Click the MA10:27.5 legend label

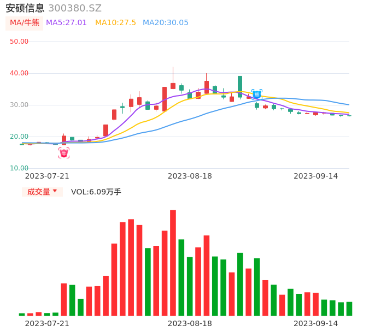115,23
